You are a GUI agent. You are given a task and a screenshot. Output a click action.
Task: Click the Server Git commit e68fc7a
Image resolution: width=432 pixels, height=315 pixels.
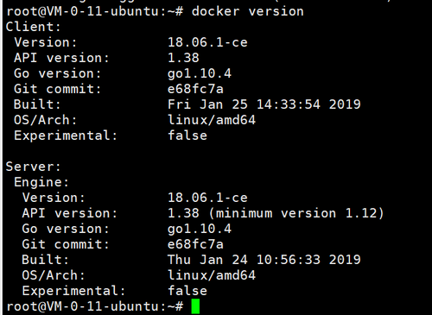[x=195, y=244]
